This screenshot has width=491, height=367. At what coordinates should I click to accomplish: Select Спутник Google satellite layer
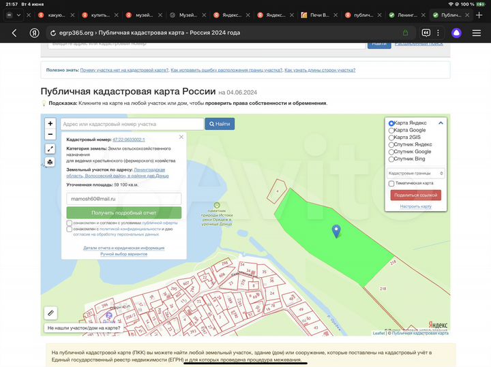click(x=391, y=152)
